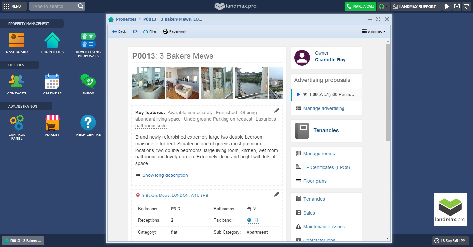Open the headset dropdown in top bar
The image size is (473, 247).
pos(383,6)
